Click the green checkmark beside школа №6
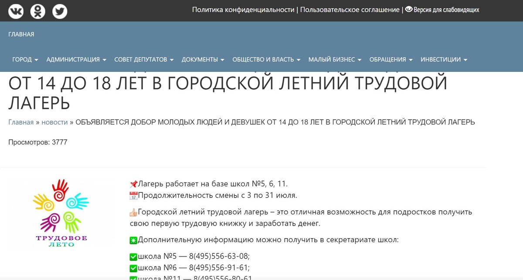The height and width of the screenshot is (280, 523). [134, 268]
